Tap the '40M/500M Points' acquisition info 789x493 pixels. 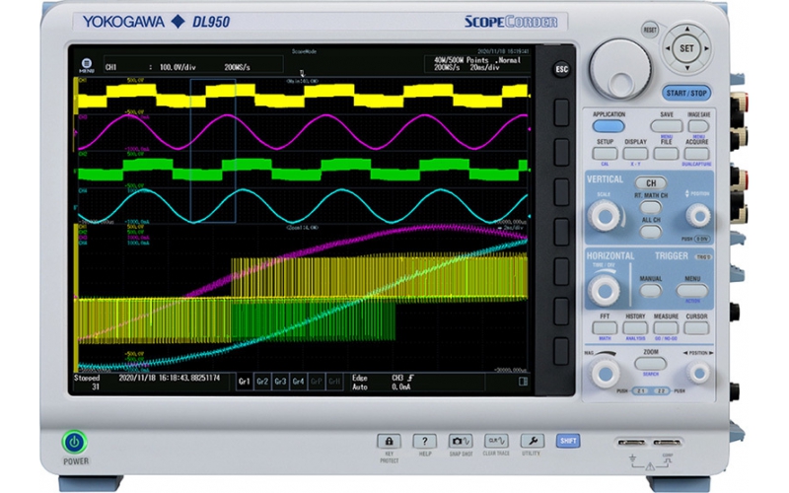(462, 60)
